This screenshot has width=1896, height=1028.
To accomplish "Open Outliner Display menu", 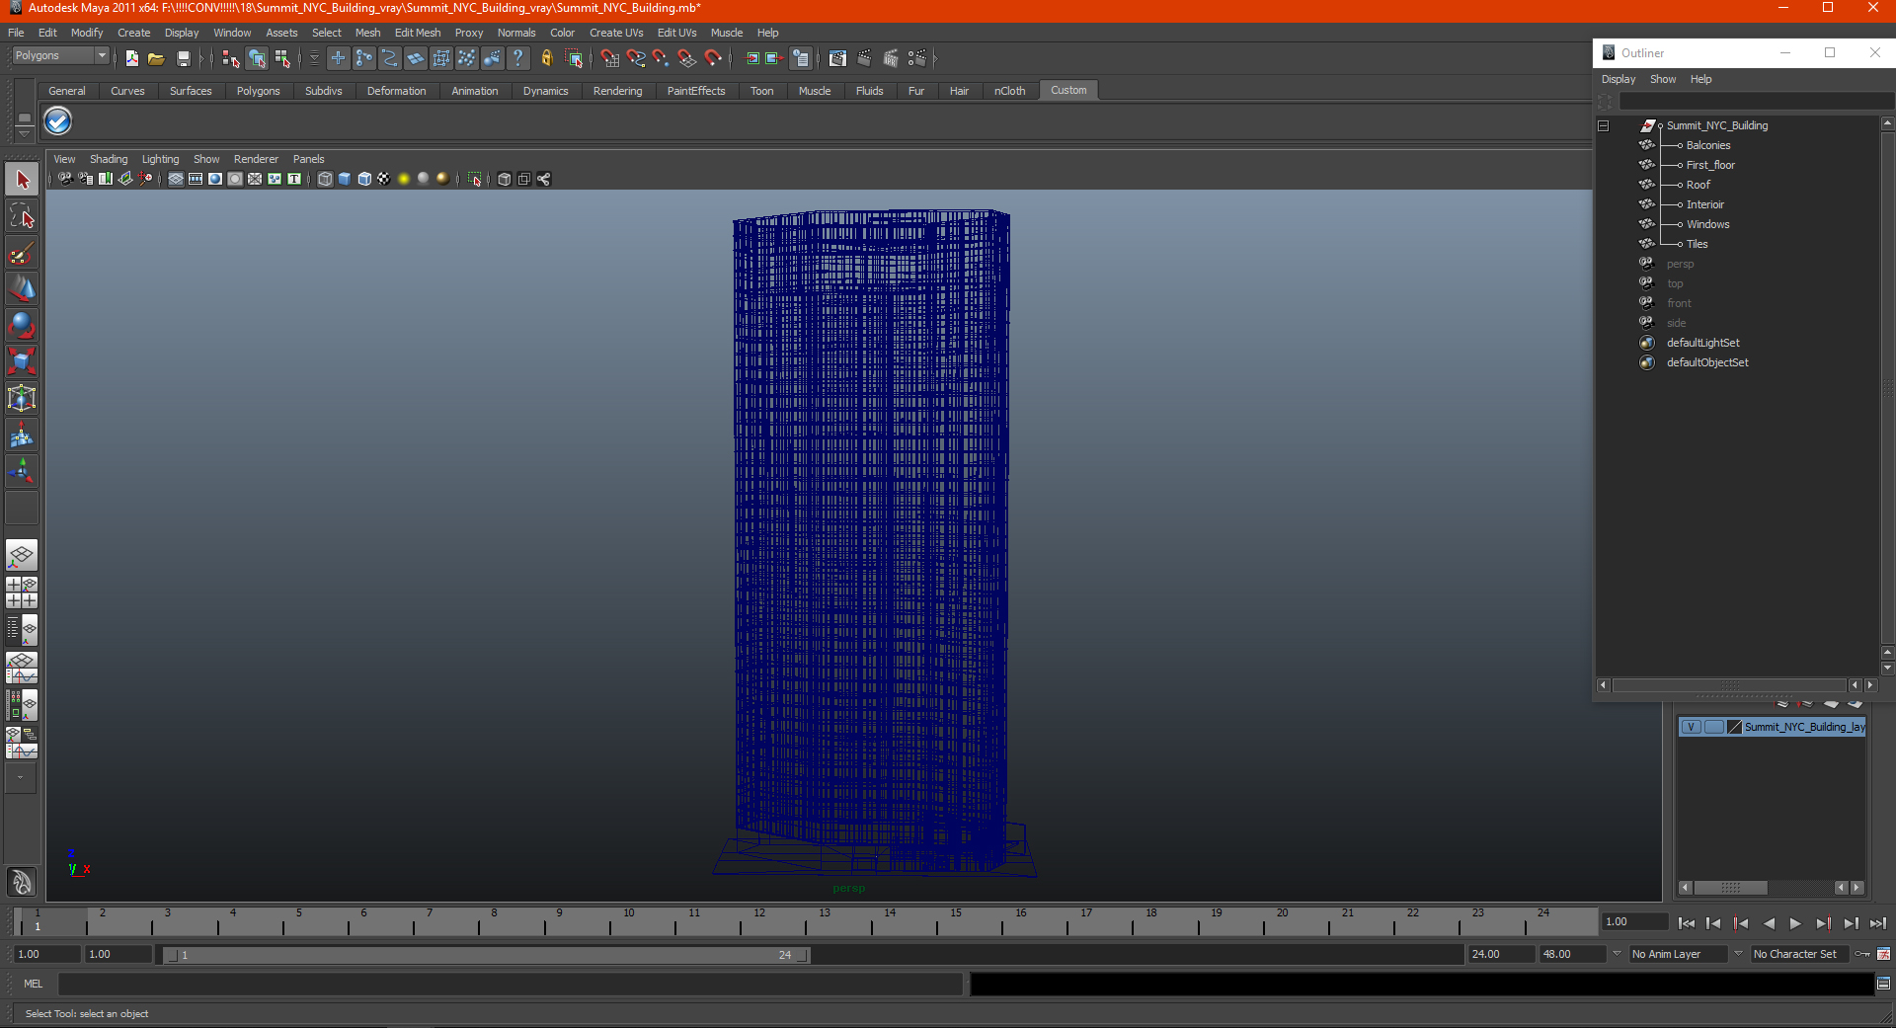I will pos(1619,79).
